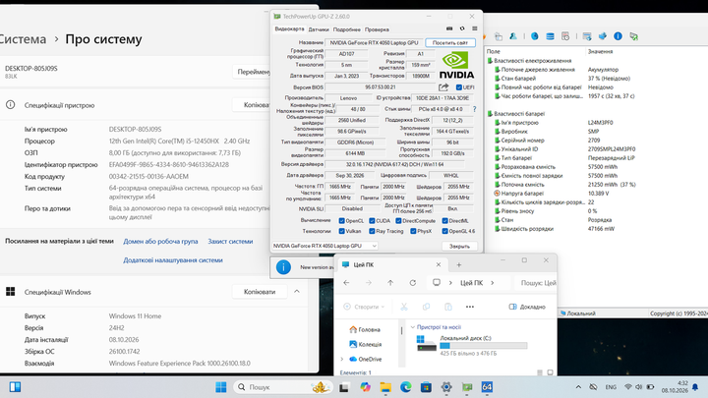Toggle PhysX checkbox
The height and width of the screenshot is (398, 708).
413,231
